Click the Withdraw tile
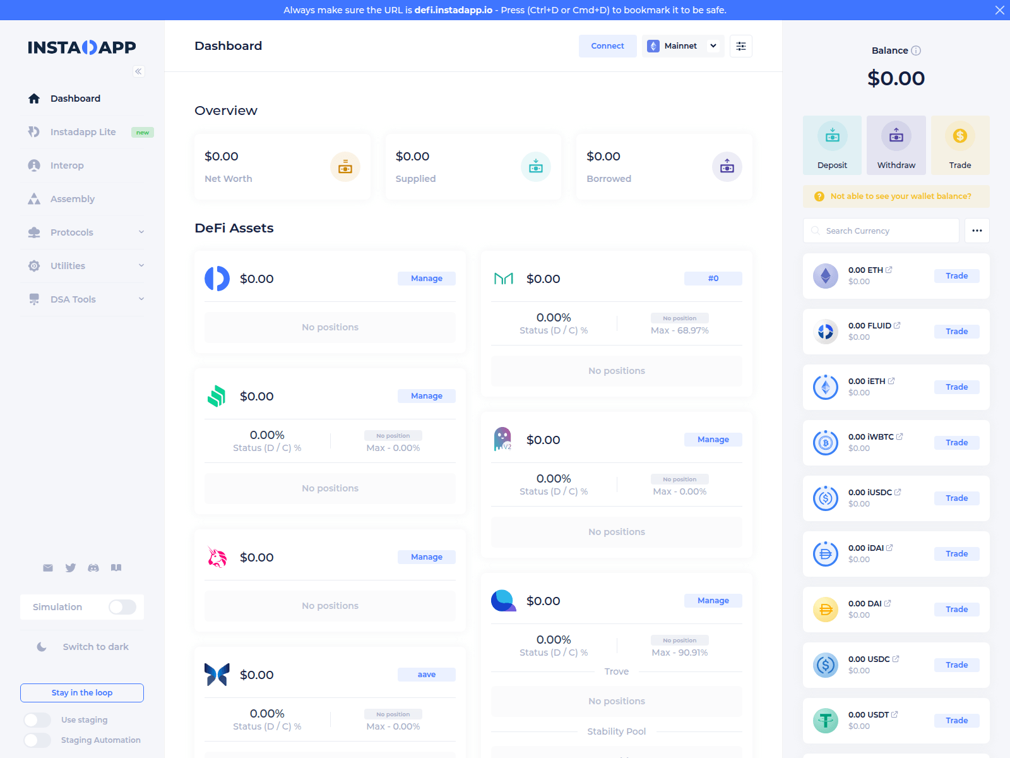This screenshot has height=758, width=1010. 896,145
